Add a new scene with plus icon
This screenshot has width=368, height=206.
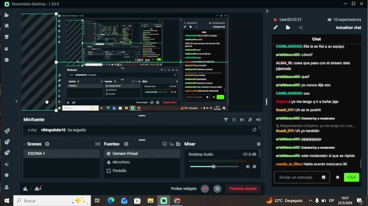(47, 144)
